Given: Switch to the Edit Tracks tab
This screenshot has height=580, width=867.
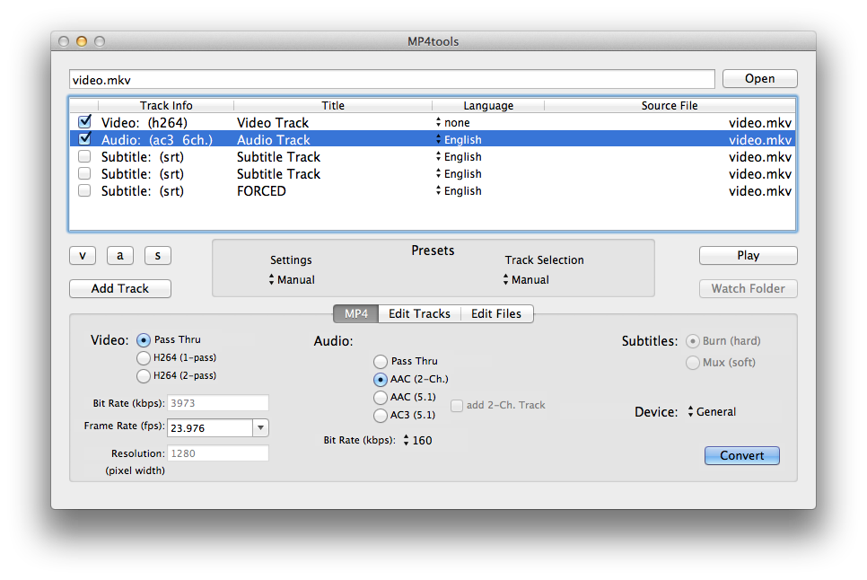Looking at the screenshot, I should (419, 313).
